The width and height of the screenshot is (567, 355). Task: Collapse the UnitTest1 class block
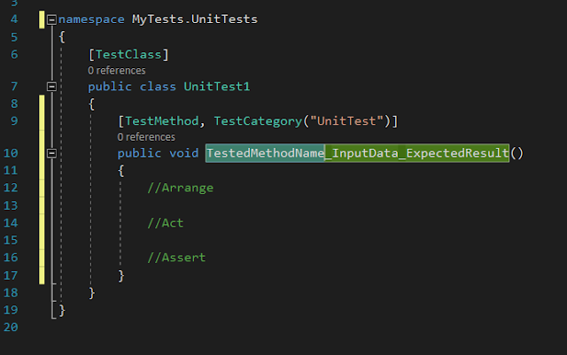coord(51,87)
